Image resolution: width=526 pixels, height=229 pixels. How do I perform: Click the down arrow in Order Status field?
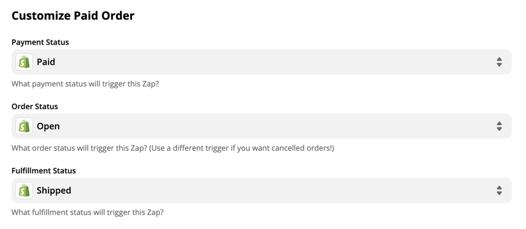[x=499, y=129]
